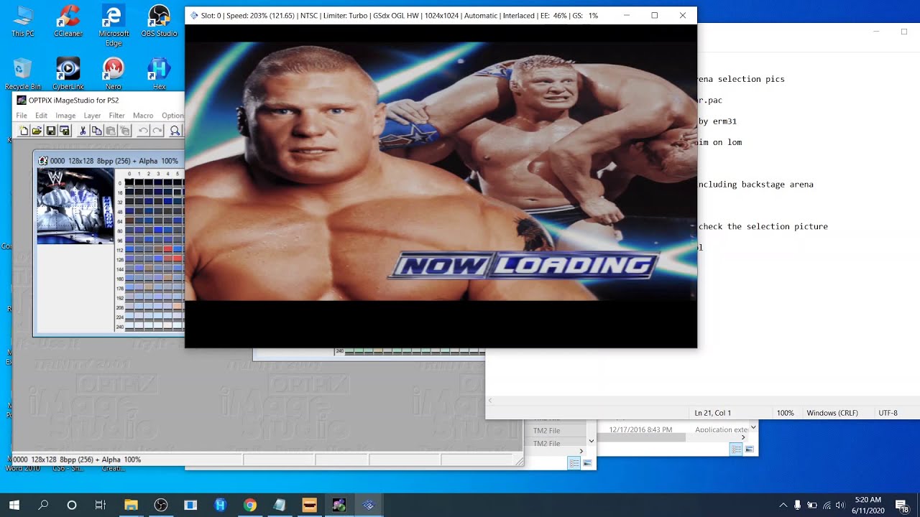Open Layer menu in OPTPiX iMageStudio

coord(92,116)
